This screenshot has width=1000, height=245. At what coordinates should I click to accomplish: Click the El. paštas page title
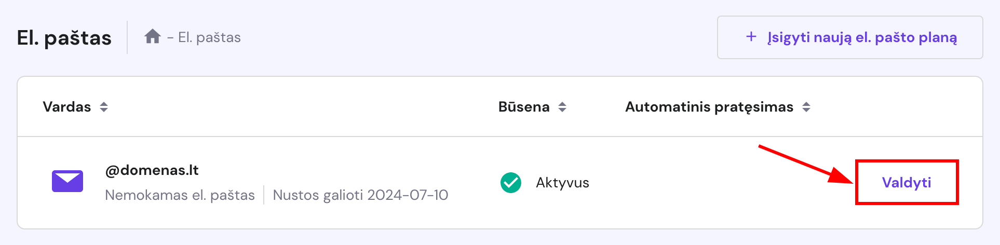tap(64, 38)
